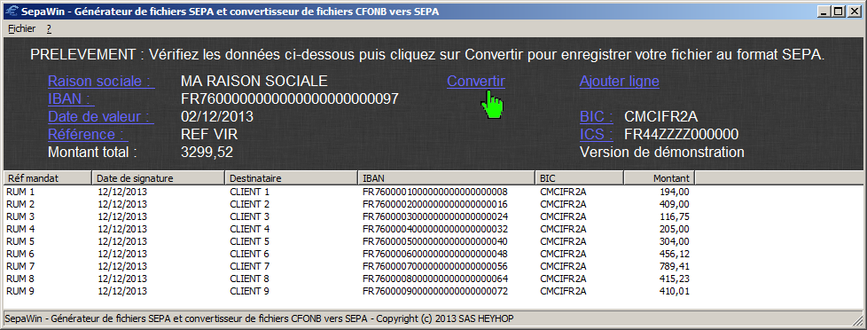Click the Convertir link

tap(475, 82)
